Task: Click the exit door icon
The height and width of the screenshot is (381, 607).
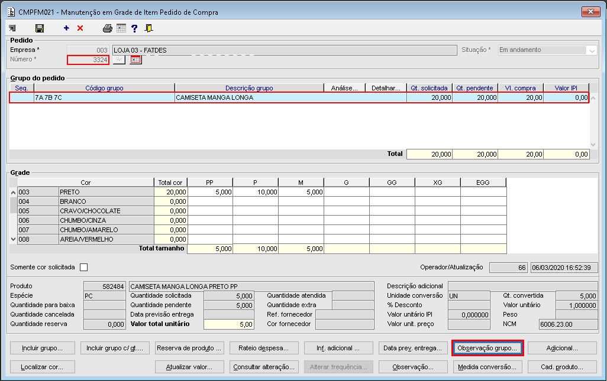Action: tap(148, 28)
